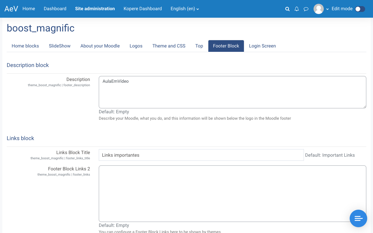Click the AeV site logo
373x233 pixels.
click(11, 9)
